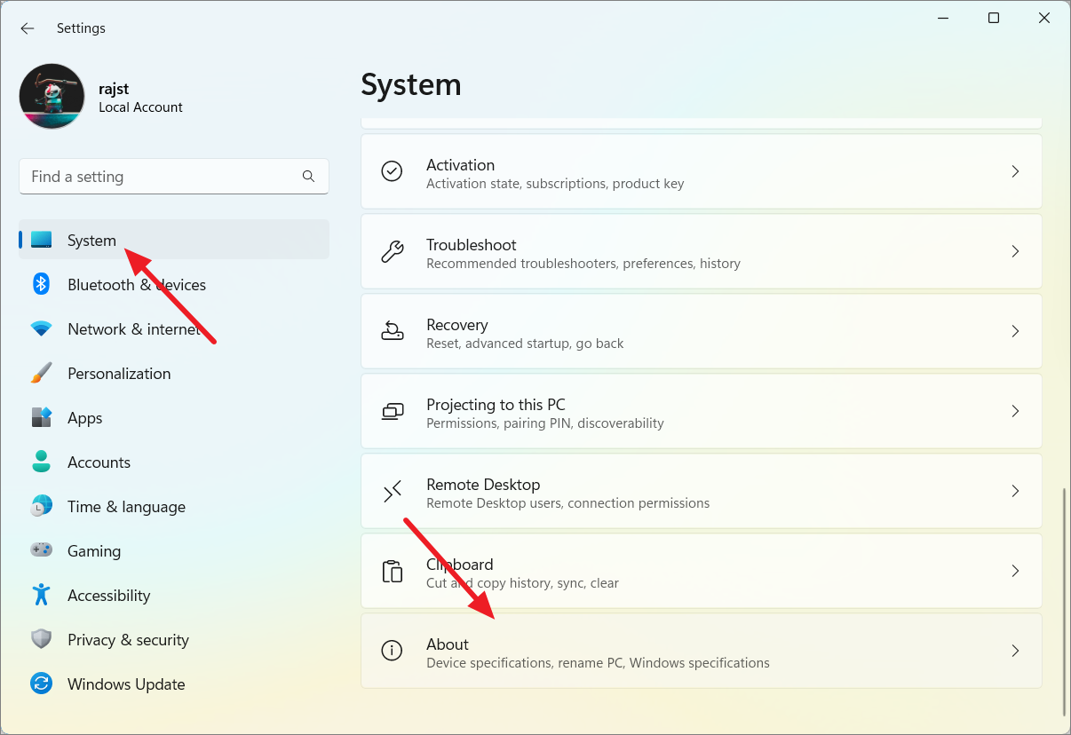Select the Network & internet globe icon
This screenshot has width=1071, height=735.
tap(42, 328)
